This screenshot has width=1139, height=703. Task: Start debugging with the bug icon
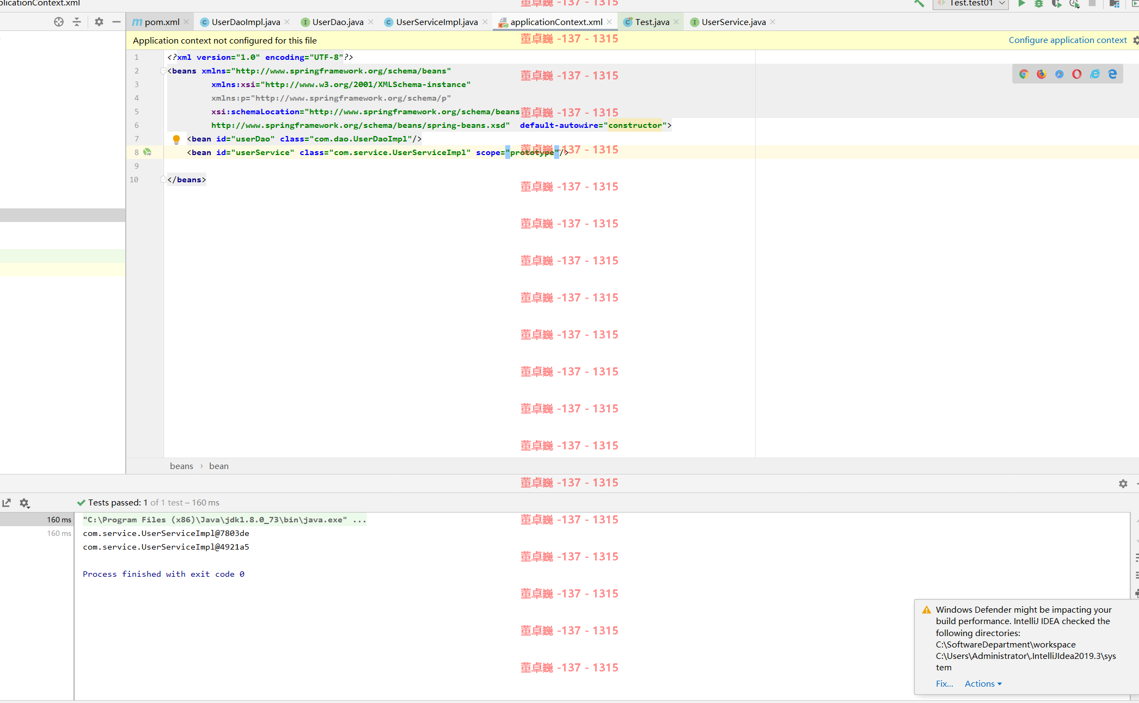tap(1039, 3)
